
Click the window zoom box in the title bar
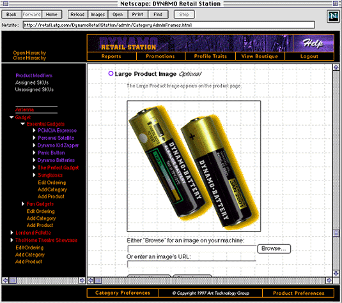tap(335, 3)
